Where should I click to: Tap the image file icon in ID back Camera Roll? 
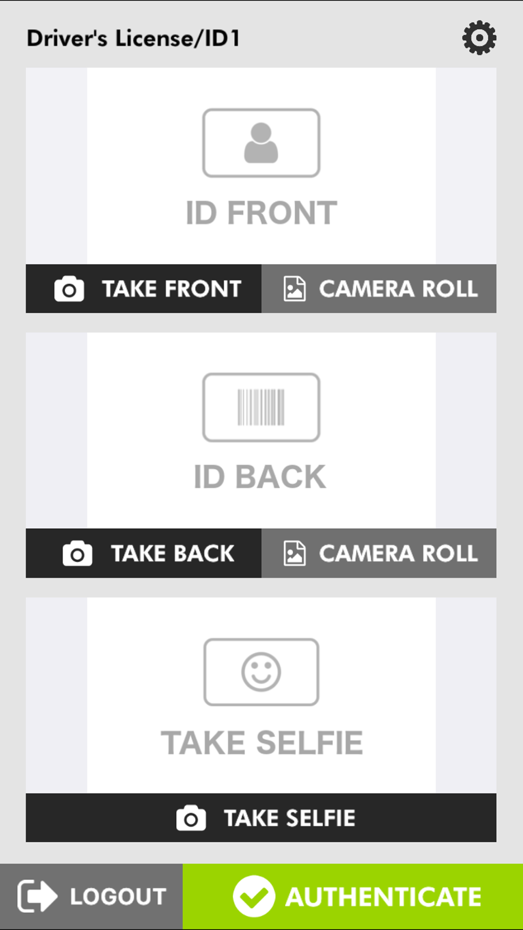294,553
